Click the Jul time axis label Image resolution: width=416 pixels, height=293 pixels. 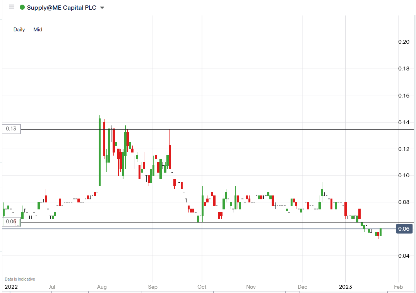(52, 287)
